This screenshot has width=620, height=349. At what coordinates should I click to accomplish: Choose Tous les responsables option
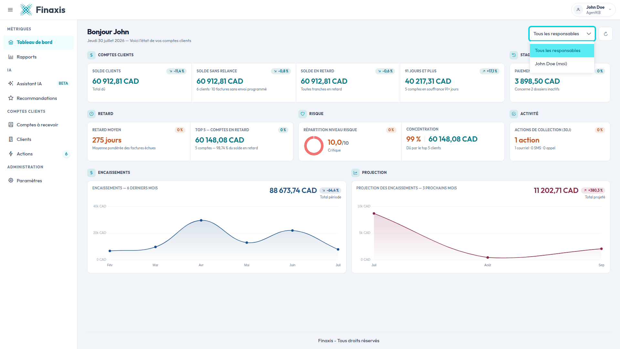562,50
